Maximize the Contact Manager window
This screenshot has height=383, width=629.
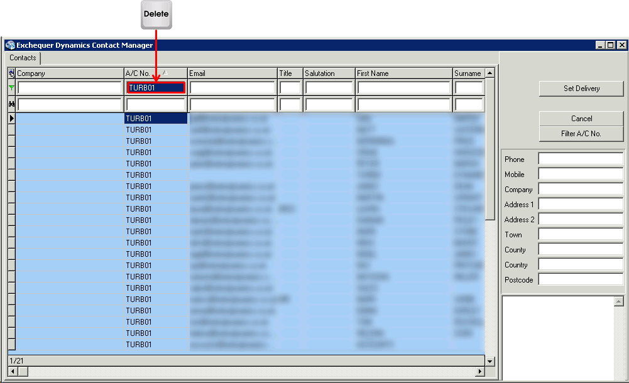(611, 45)
